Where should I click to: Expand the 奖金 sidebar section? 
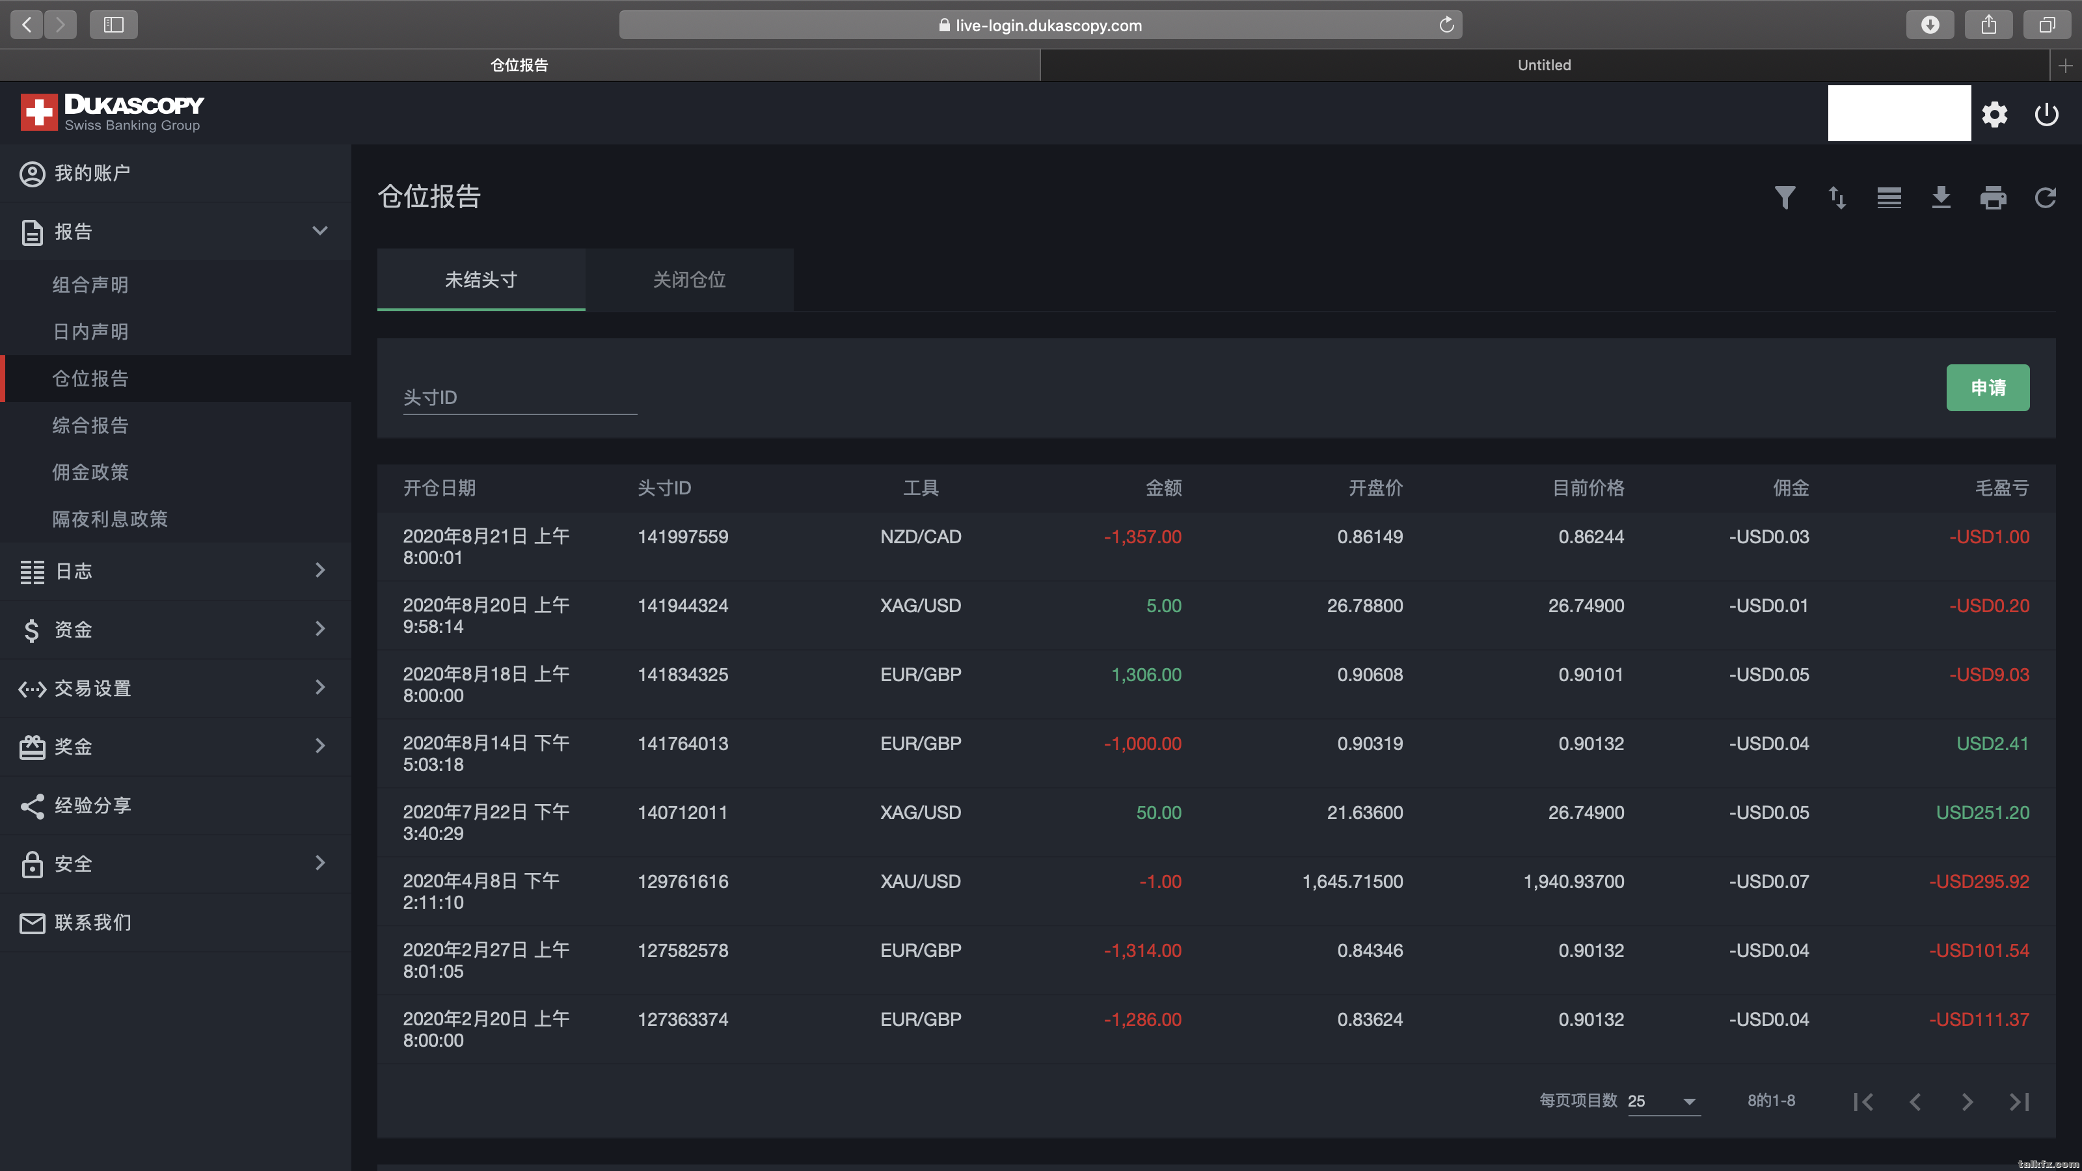tap(176, 747)
